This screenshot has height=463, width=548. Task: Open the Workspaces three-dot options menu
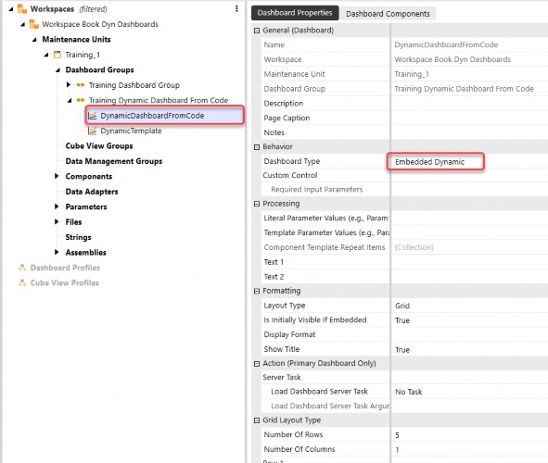[236, 8]
